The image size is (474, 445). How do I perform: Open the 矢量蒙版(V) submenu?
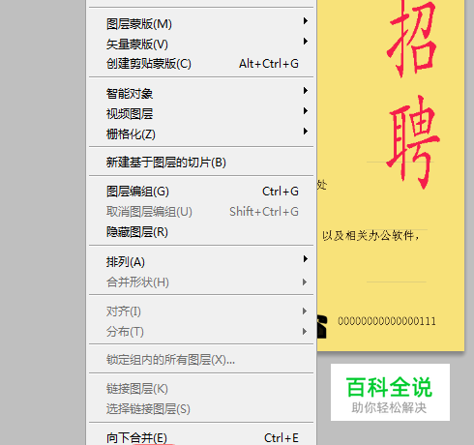pos(201,44)
